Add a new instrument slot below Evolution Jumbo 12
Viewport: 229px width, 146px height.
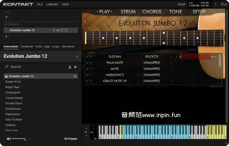(6, 36)
